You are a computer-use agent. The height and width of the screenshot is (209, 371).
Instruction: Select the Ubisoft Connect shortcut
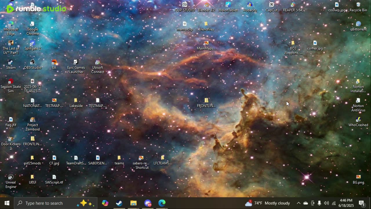point(98,67)
